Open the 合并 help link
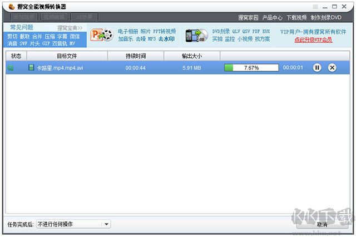The width and height of the screenshot is (356, 237). 37,37
